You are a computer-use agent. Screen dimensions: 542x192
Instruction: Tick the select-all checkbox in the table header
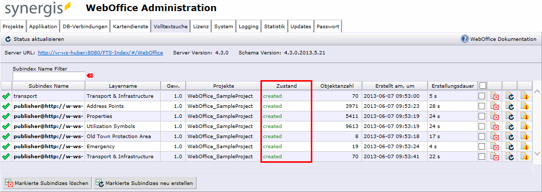coord(483,86)
